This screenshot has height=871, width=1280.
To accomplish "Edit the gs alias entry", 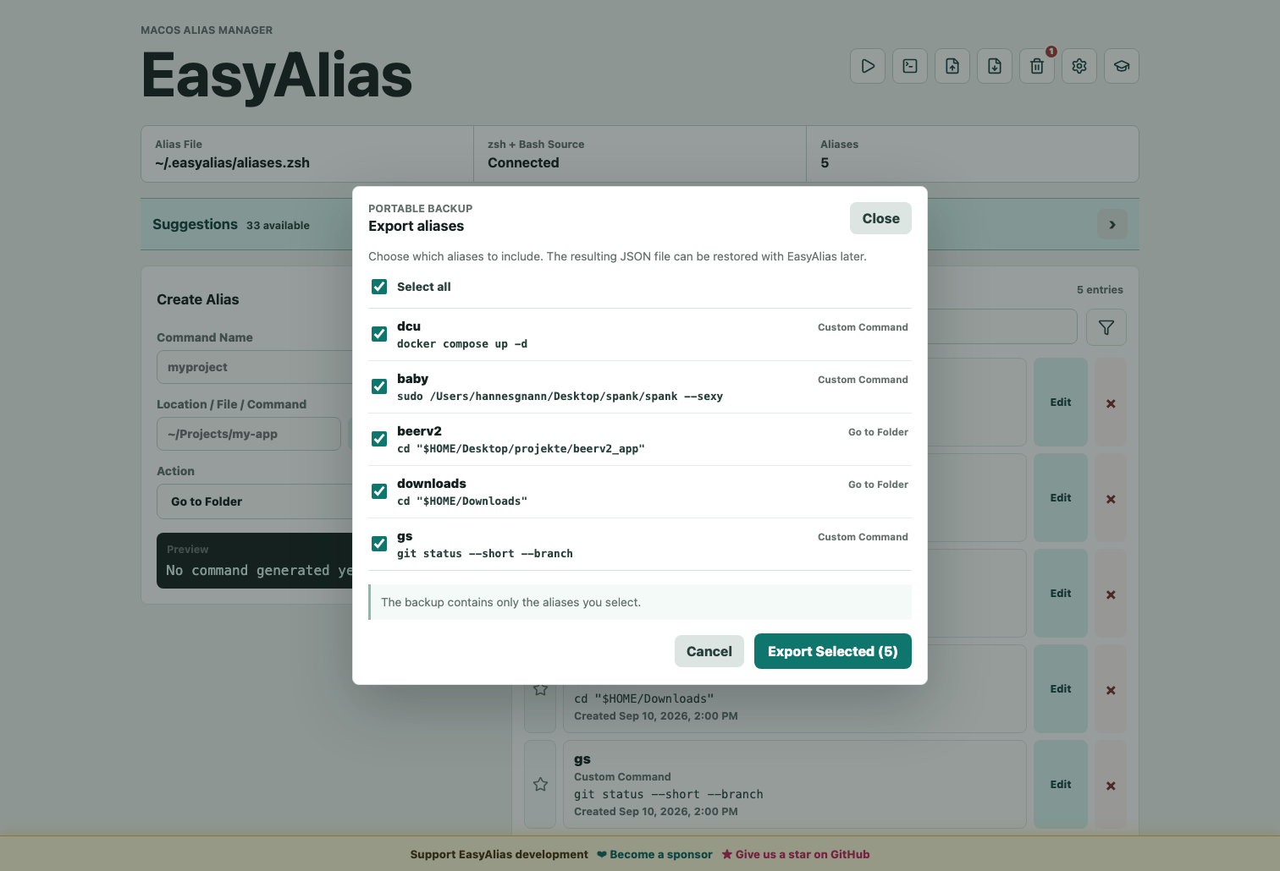I will 1061,785.
